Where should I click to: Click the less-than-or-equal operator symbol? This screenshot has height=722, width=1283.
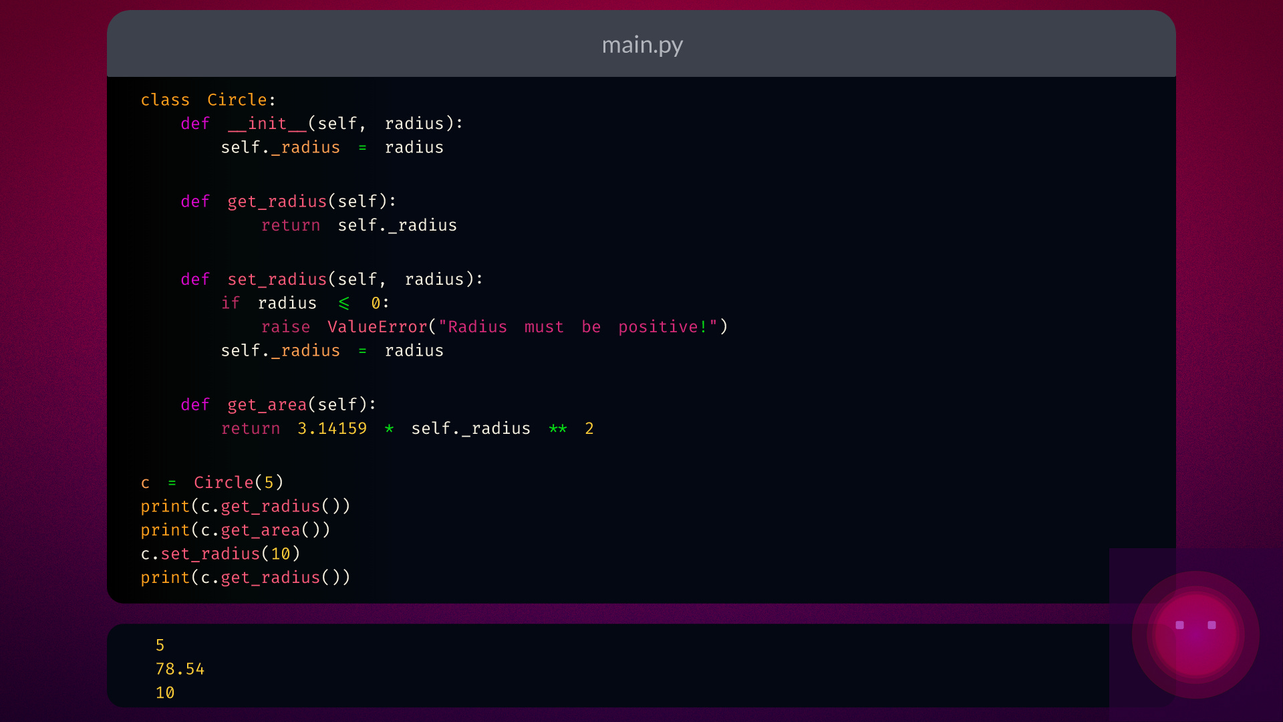[343, 304]
